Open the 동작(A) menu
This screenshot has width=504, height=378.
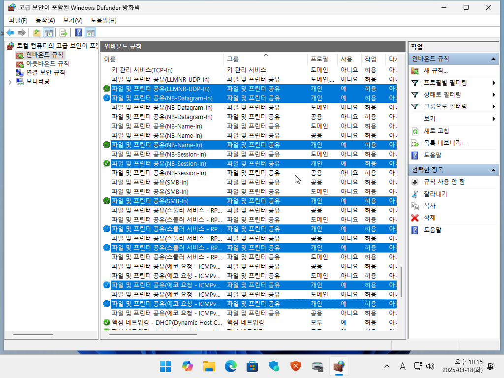click(45, 20)
